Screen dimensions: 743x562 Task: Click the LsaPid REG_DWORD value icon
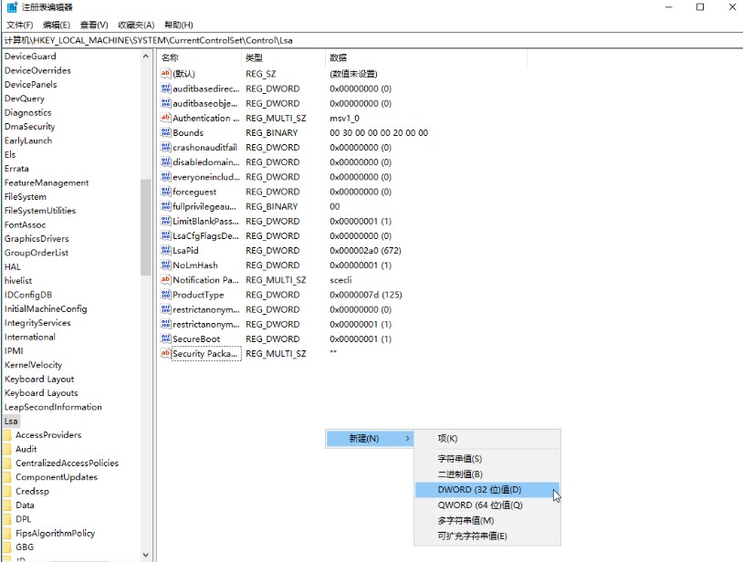coord(167,250)
